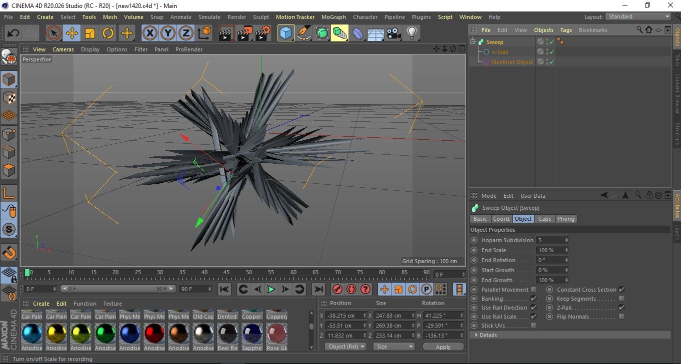The height and width of the screenshot is (364, 681).
Task: Enable the Flip Normals checkbox
Action: (x=621, y=317)
